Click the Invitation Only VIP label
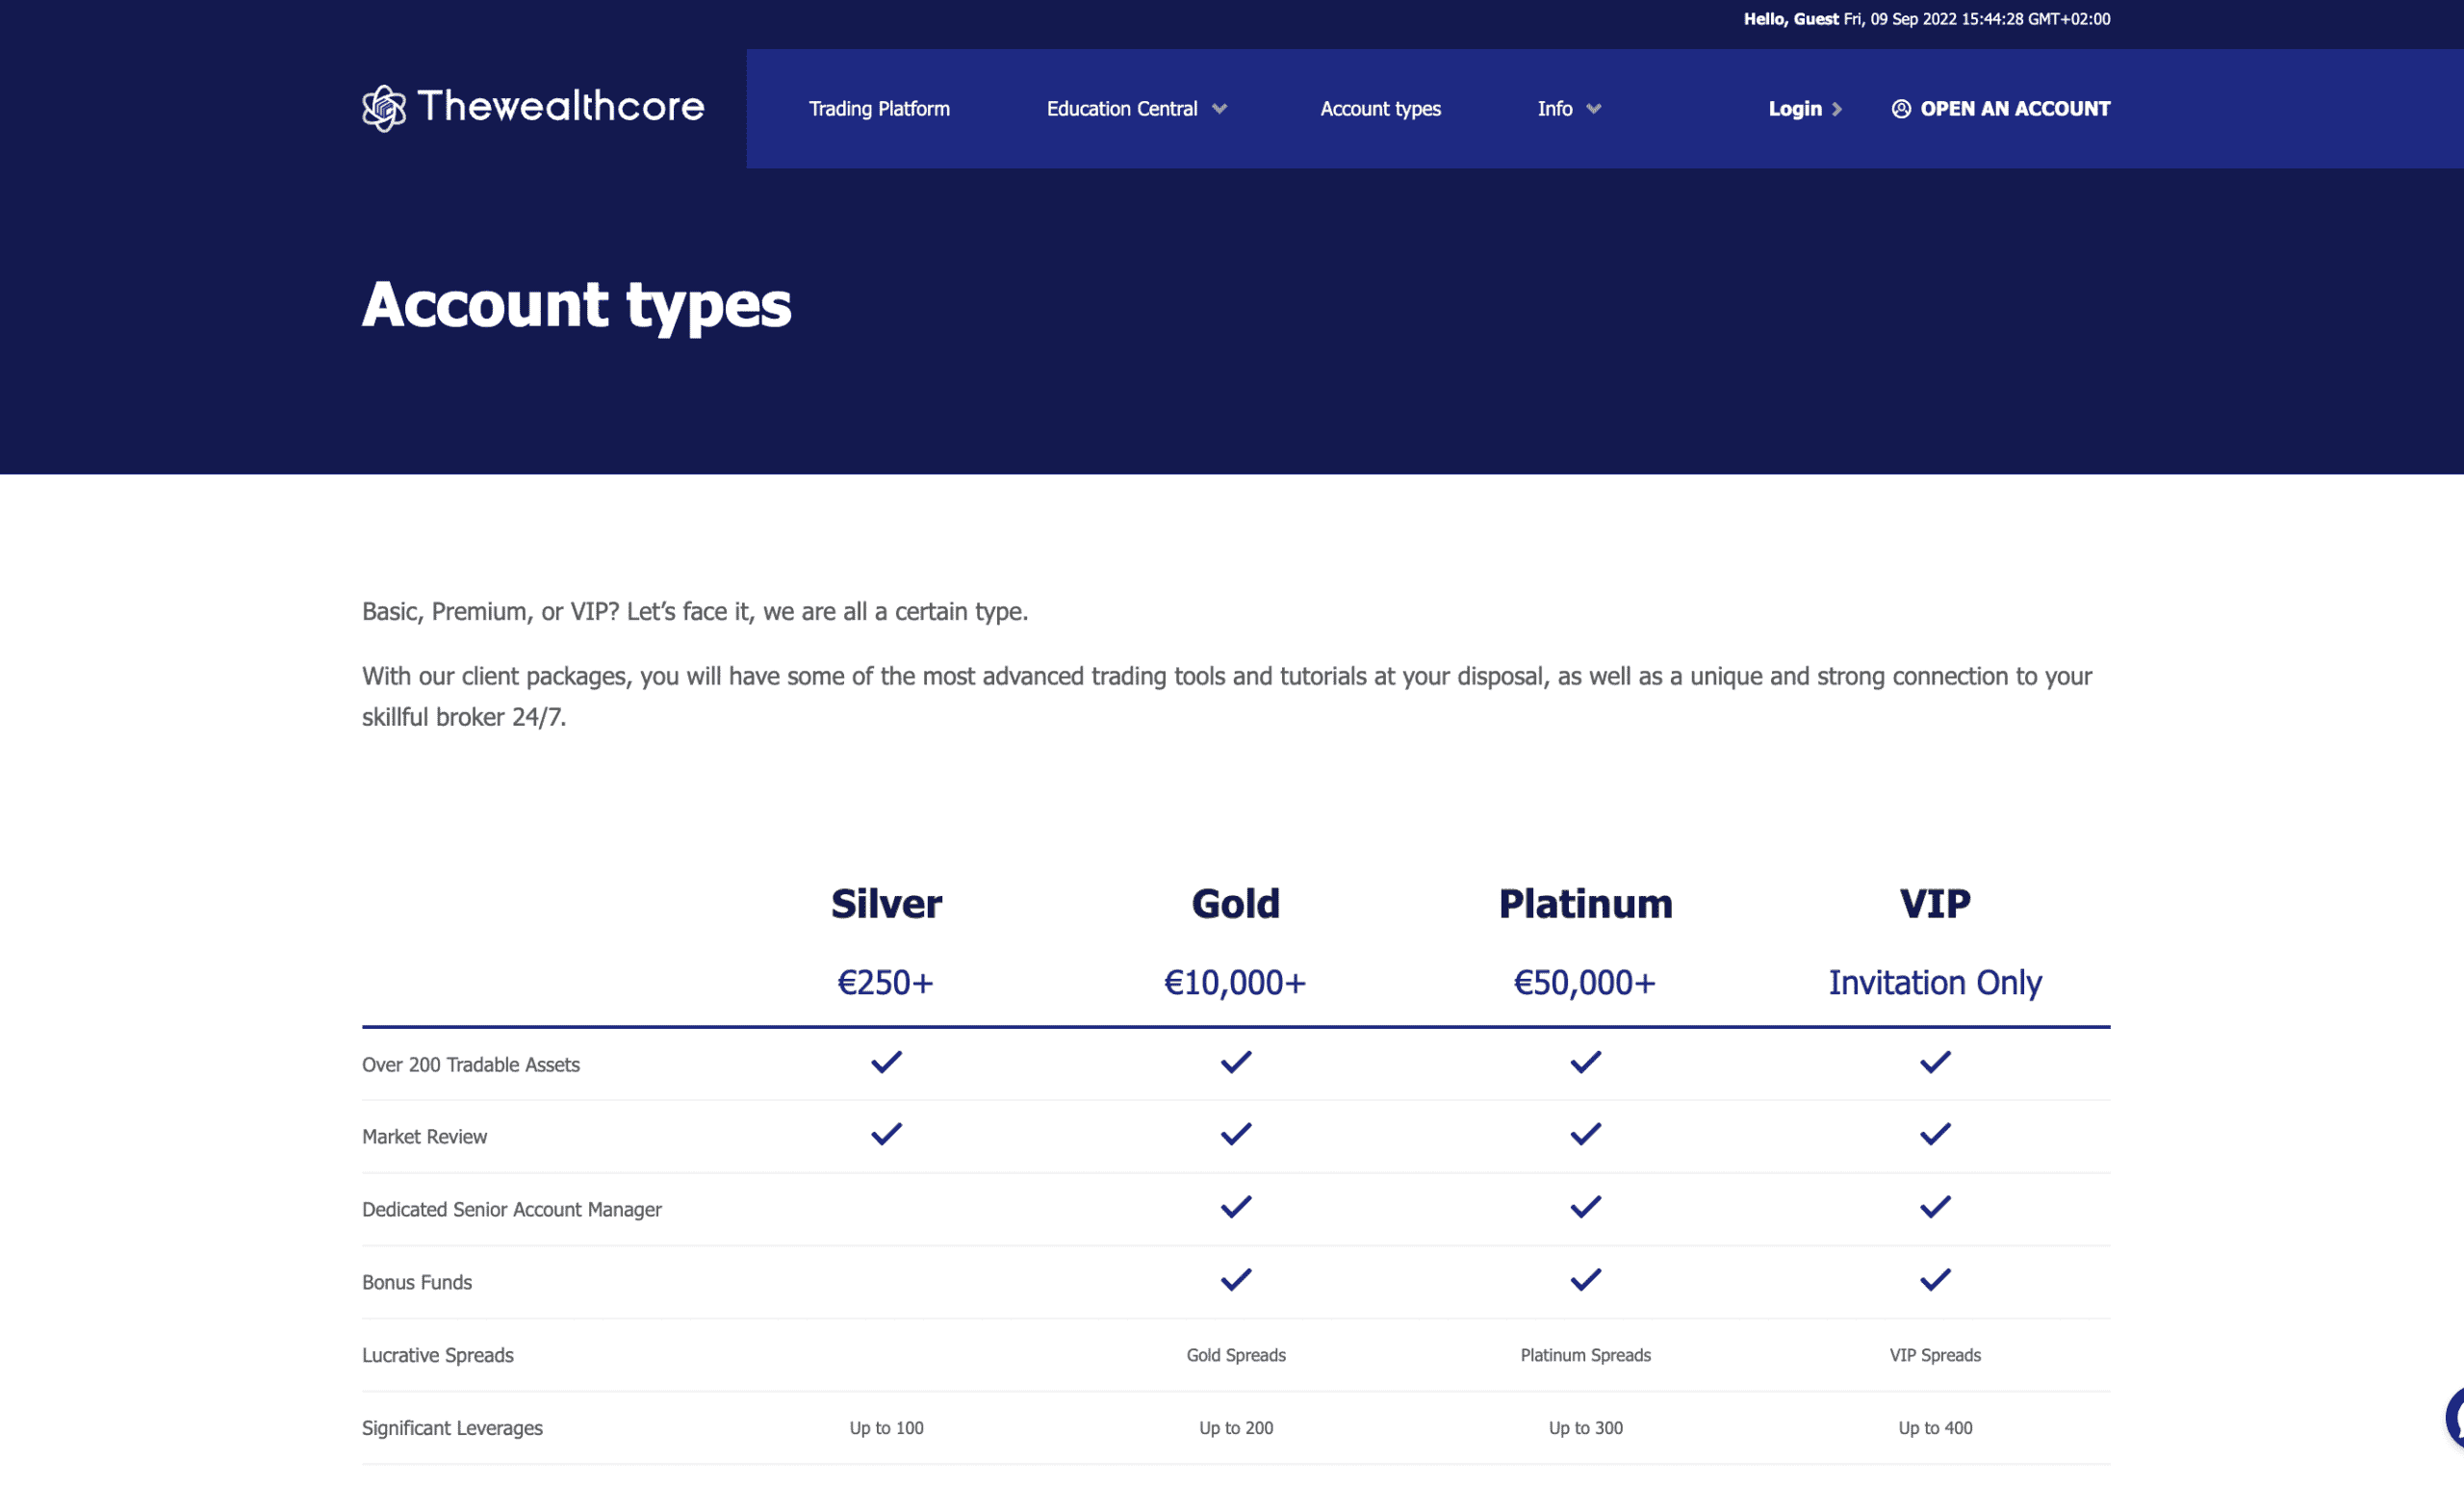This screenshot has width=2464, height=1486. click(x=1935, y=983)
